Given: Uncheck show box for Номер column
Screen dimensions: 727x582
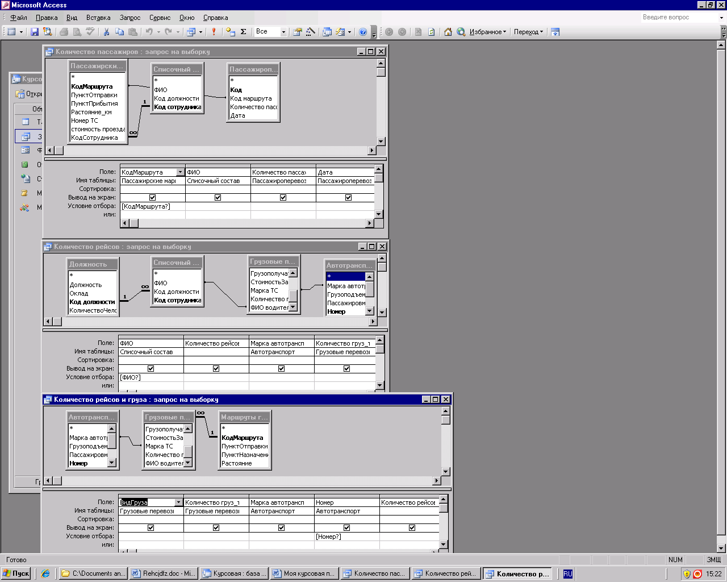Looking at the screenshot, I should (346, 527).
